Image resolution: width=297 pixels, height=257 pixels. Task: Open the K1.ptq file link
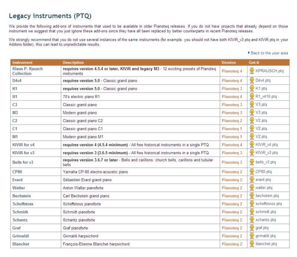pos(261,88)
